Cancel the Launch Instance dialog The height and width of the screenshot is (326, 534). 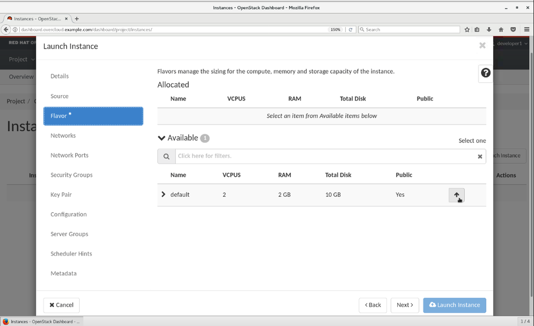(61, 305)
